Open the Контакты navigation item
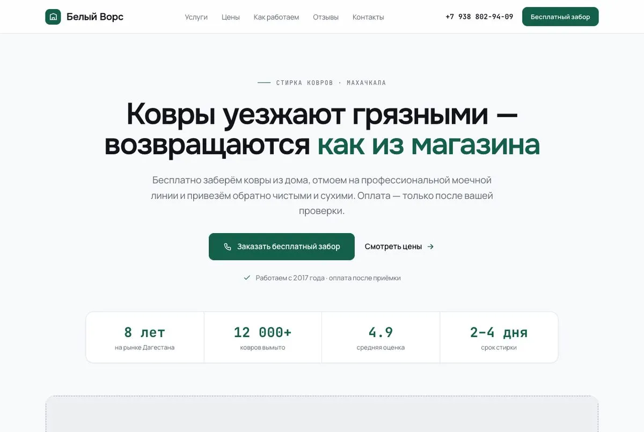Screen dimensions: 644x432 coord(368,17)
